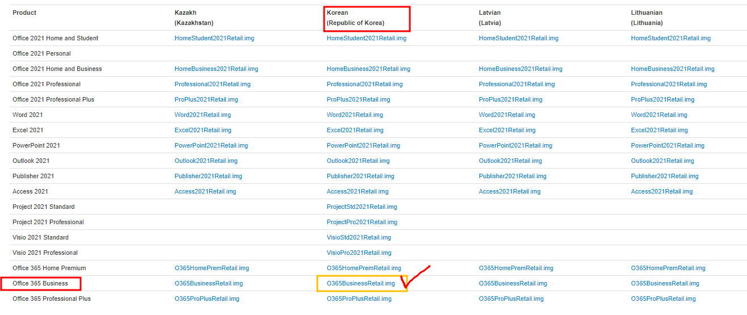The height and width of the screenshot is (315, 747).
Task: Select the 'Office 2021 Personal' row label
Action: click(41, 53)
